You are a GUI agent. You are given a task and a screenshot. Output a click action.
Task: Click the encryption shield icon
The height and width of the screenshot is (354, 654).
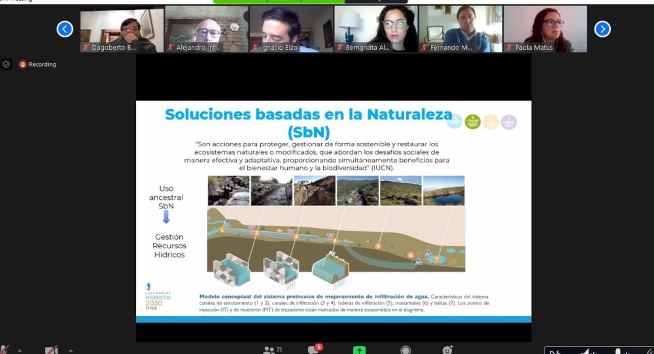7,64
